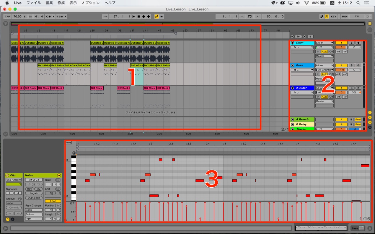Screen dimensions: 375x234
Task: Toggle the KEY map mode
Action: click(x=333, y=17)
